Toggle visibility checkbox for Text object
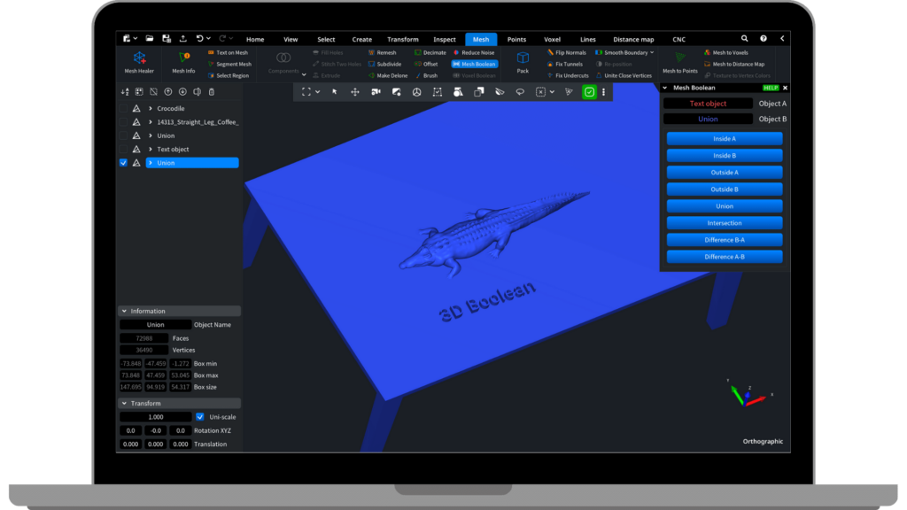907x510 pixels. [x=123, y=150]
